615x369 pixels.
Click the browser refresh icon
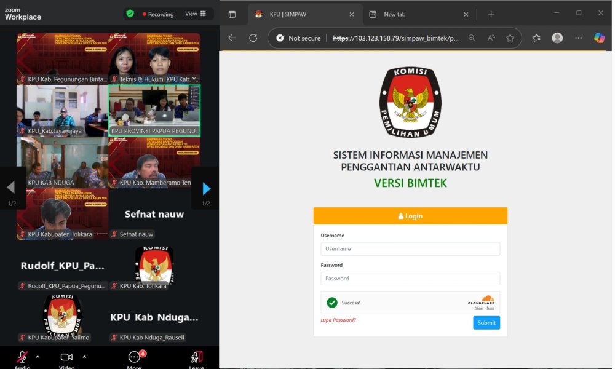pos(253,38)
